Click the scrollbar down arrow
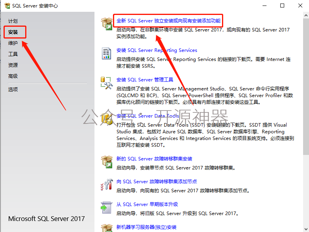Image resolution: width=309 pixels, height=232 pixels. coord(306,229)
